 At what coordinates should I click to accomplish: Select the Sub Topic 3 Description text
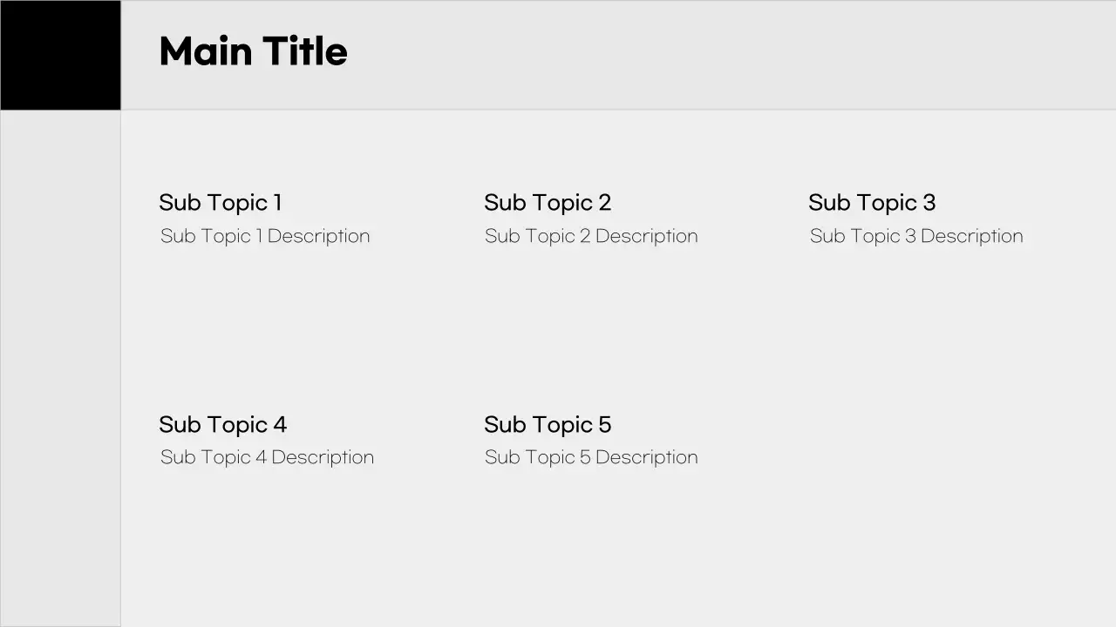pos(916,236)
